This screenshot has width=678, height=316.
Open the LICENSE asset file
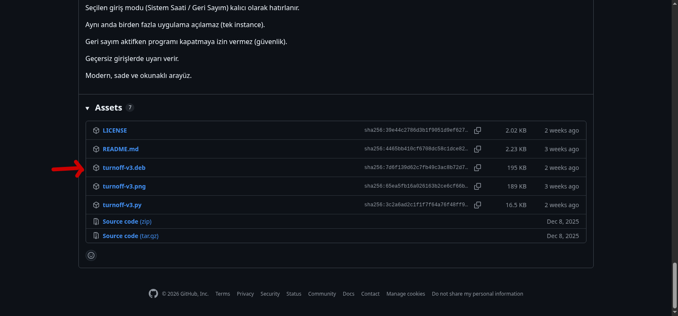114,130
